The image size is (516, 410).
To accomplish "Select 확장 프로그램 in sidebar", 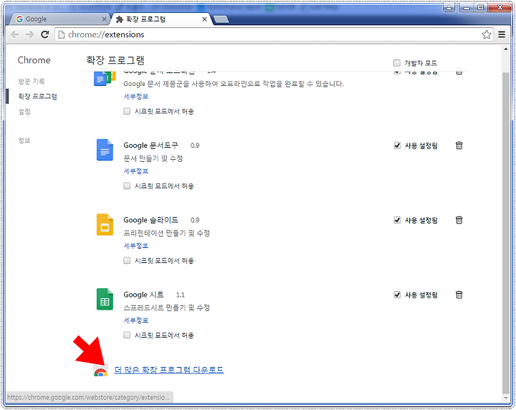I will pos(37,96).
